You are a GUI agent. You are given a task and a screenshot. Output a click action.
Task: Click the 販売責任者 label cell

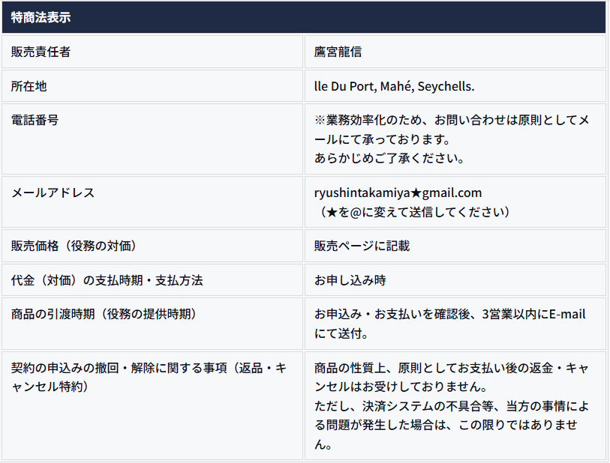[41, 52]
